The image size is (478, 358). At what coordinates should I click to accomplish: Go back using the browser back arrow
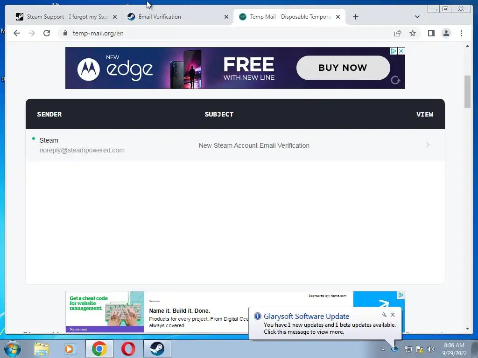point(17,33)
